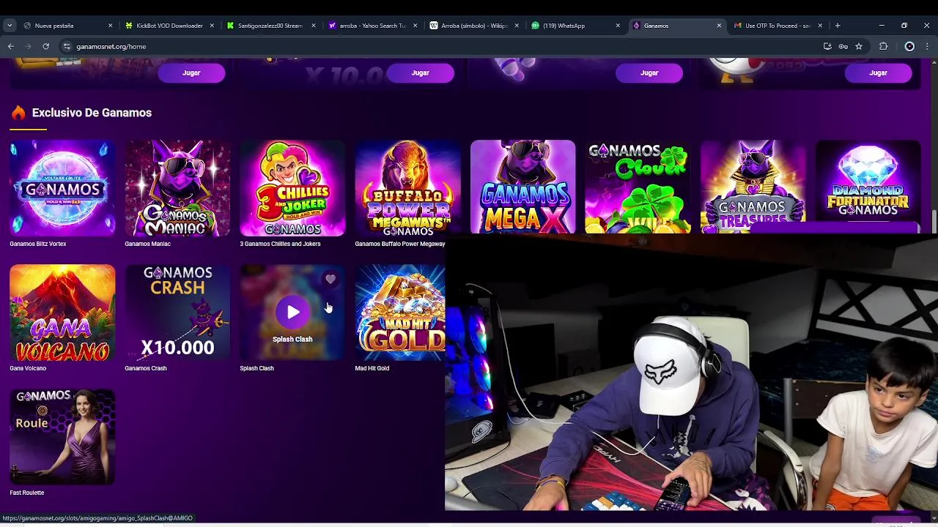Open the browser extensions puzzle icon
This screenshot has width=938, height=527.
(884, 46)
